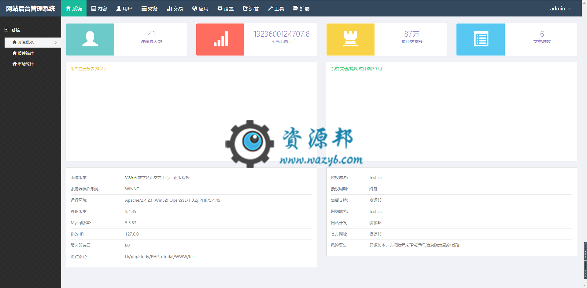Image resolution: width=587 pixels, height=288 pixels.
Task: Click the 累计交易额 87万 figure
Action: click(x=412, y=34)
